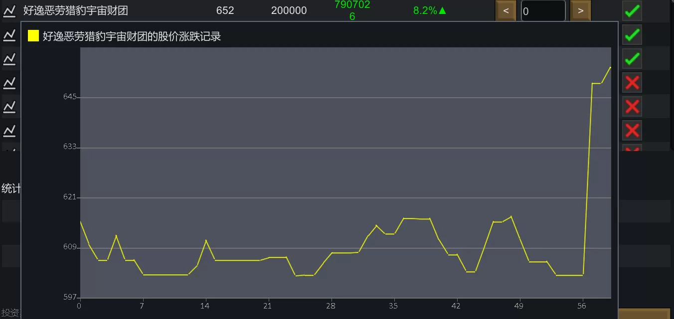Image resolution: width=674 pixels, height=319 pixels.
Task: Toggle the middle red X box
Action: (632, 107)
